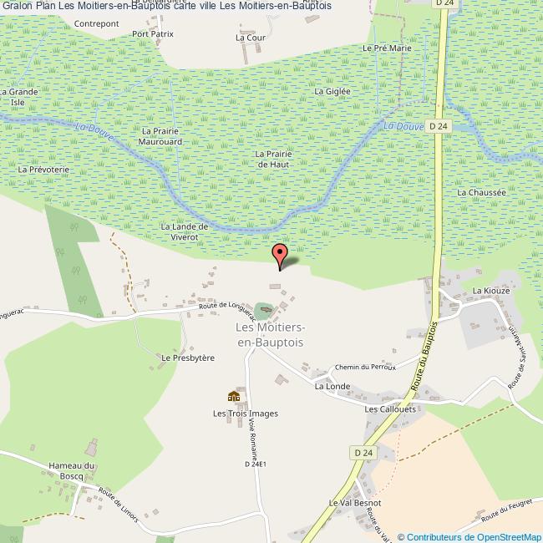
Task: Select the Port Patrix label
Action: (153, 34)
